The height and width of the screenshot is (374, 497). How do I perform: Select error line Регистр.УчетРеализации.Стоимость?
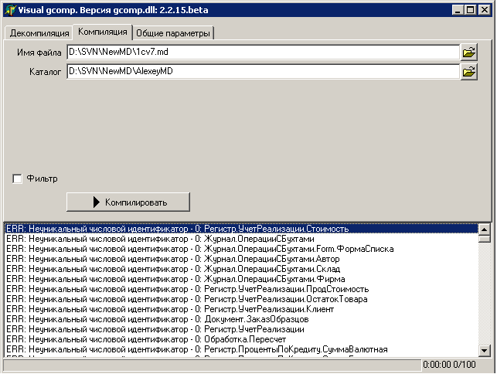pyautogui.click(x=178, y=229)
